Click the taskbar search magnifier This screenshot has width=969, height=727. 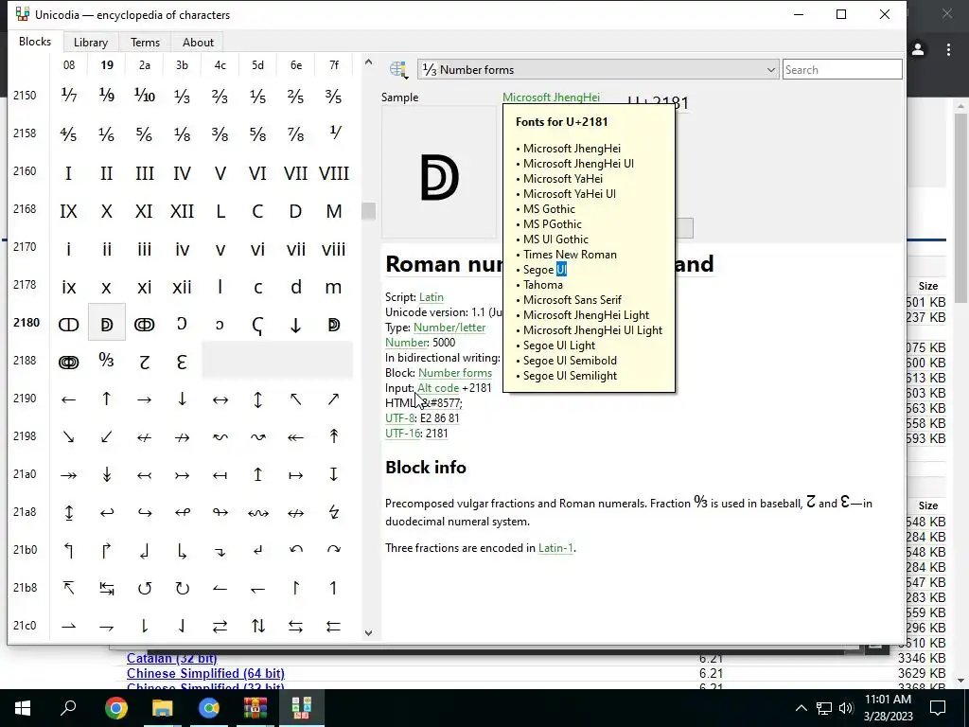coord(68,708)
